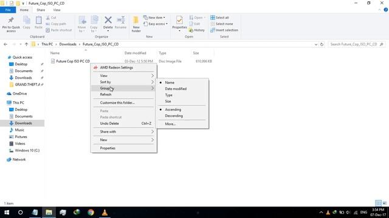This screenshot has height=218, width=389.
Task: Click the Back navigation arrow
Action: [5, 44]
